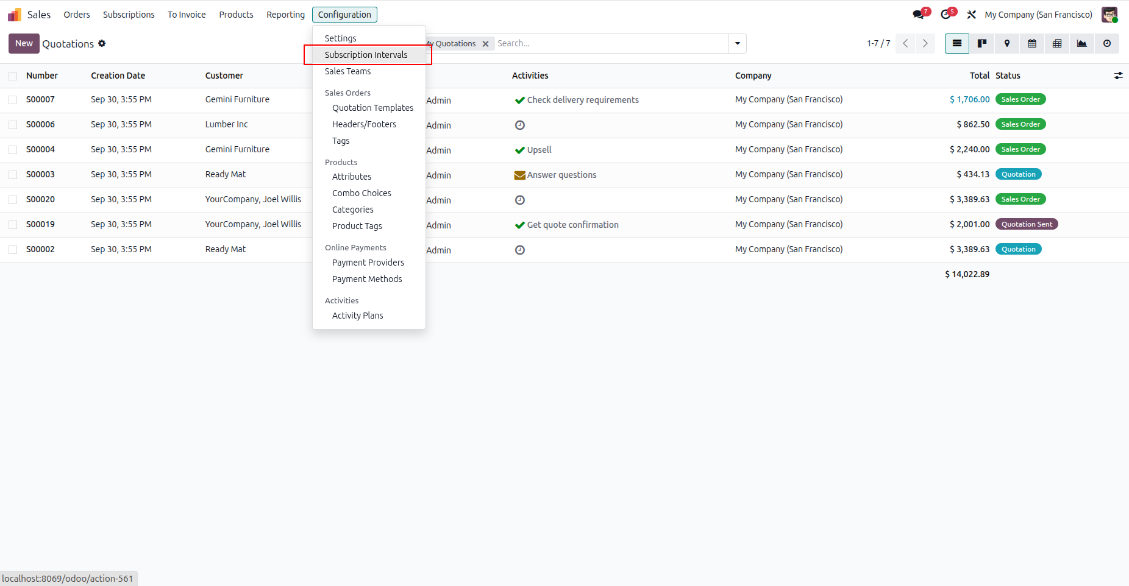
Task: Check the S00020 row checkbox
Action: [x=13, y=200]
